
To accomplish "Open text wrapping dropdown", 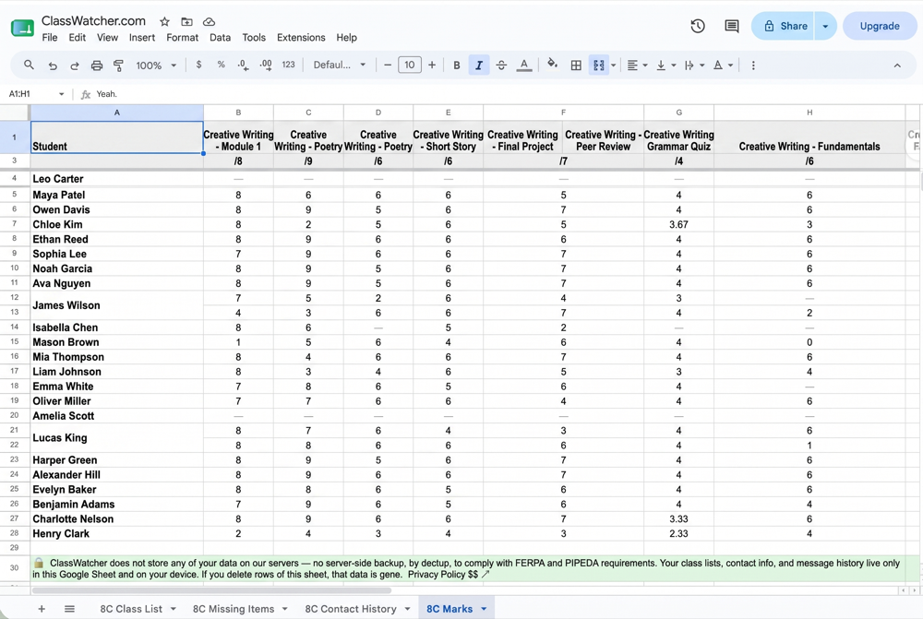I will 695,65.
